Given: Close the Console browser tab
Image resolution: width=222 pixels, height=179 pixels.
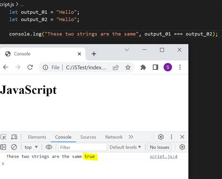Looking at the screenshot, I should (x=79, y=54).
